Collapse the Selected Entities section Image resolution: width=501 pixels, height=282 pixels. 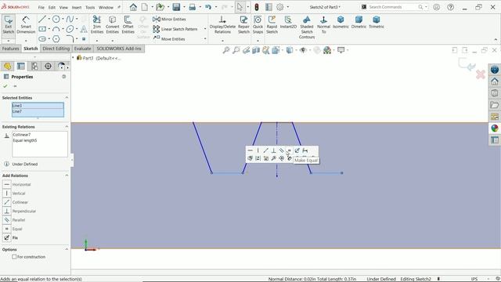point(67,97)
